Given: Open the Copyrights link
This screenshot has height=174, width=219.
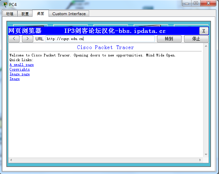Looking at the screenshot, I should click(19, 69).
